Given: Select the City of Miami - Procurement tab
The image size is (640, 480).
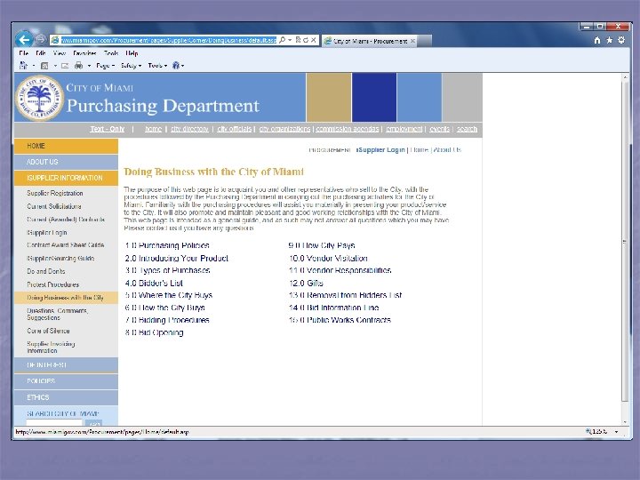Looking at the screenshot, I should coord(367,41).
